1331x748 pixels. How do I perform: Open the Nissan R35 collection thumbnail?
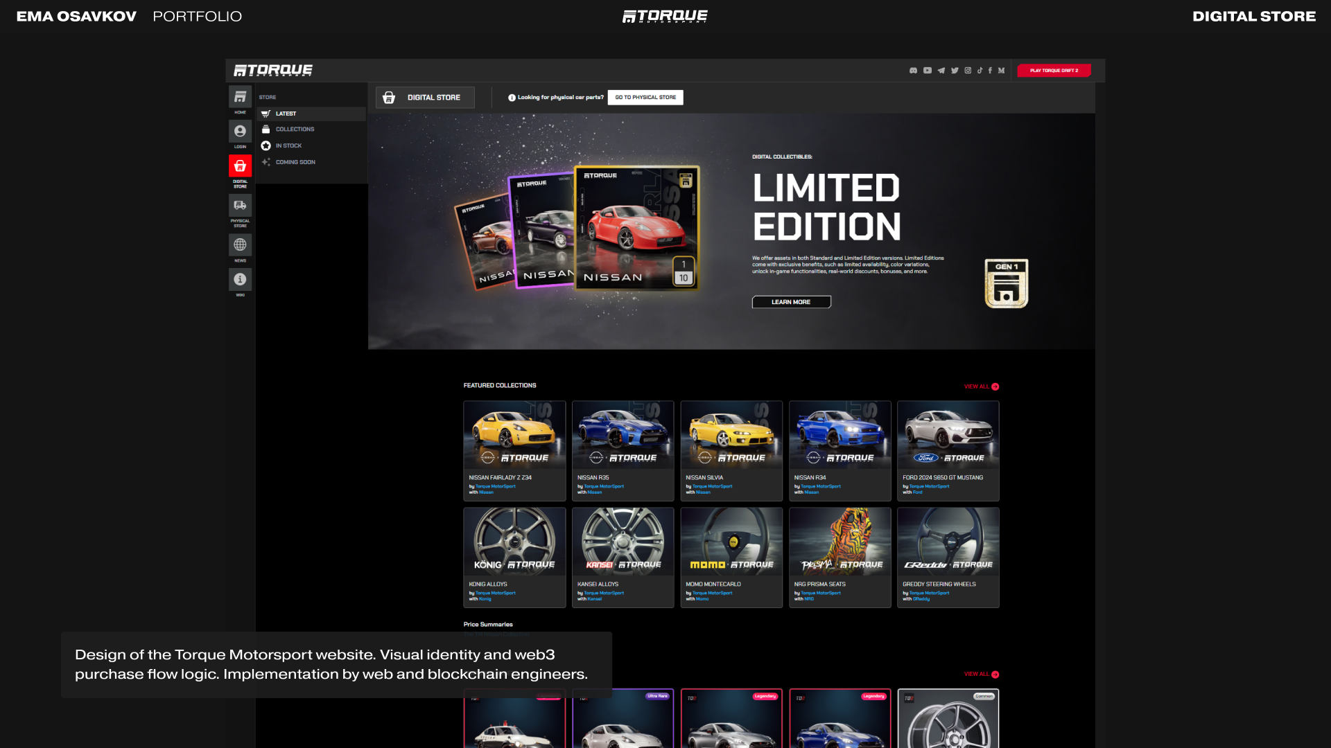(x=623, y=435)
